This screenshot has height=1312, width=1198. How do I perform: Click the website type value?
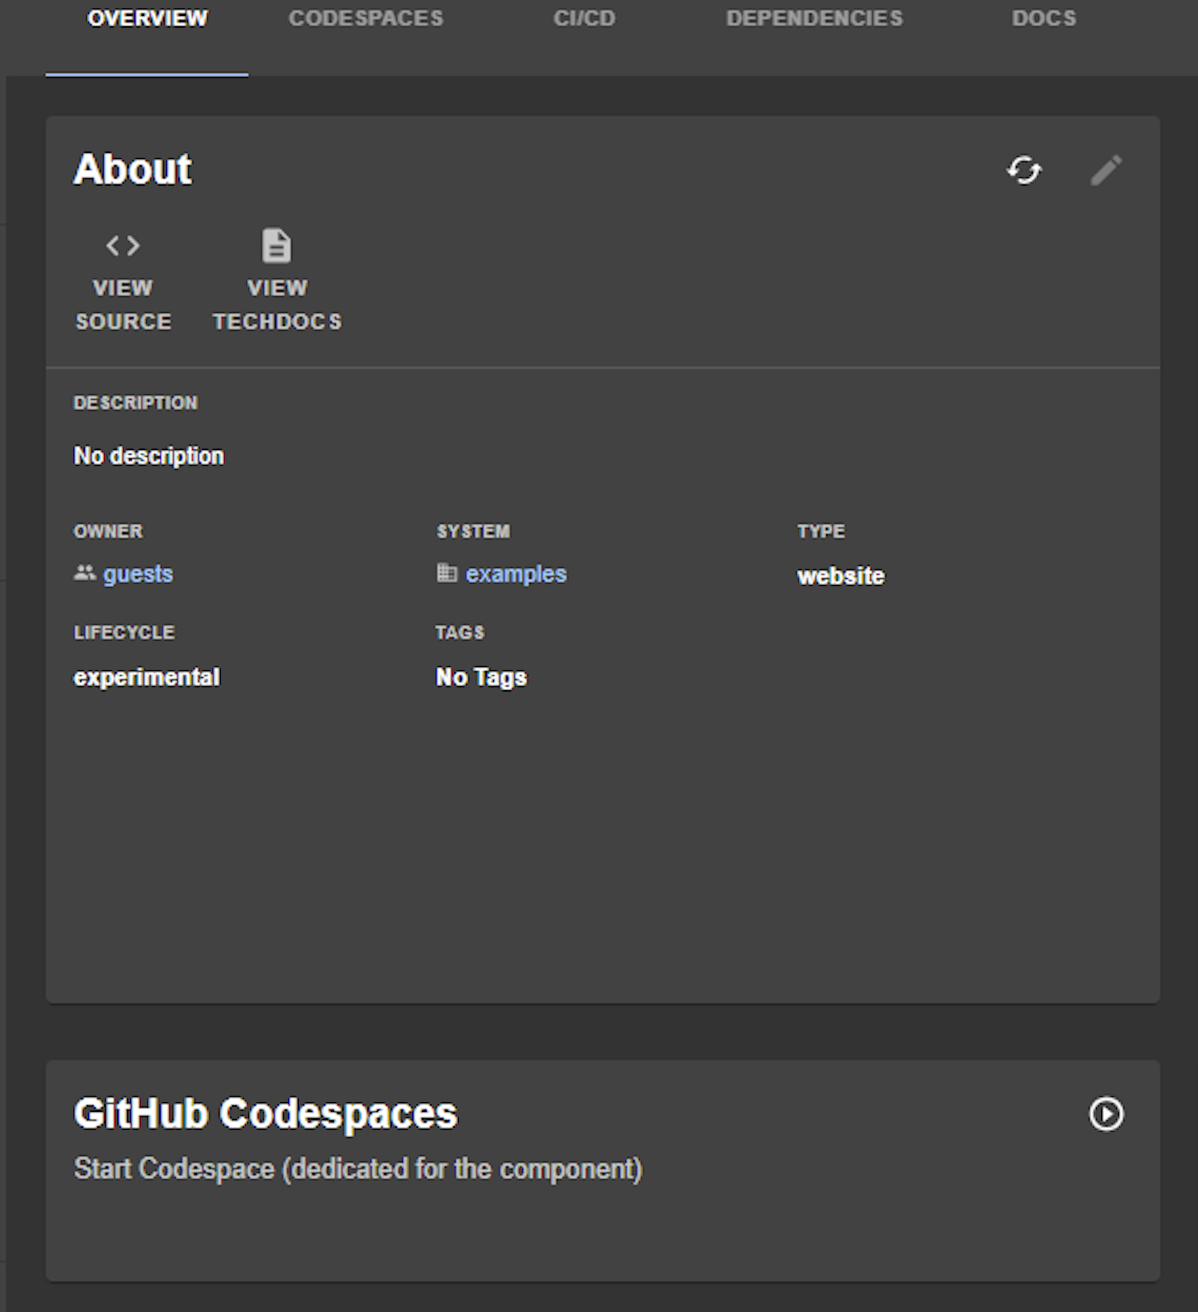841,576
